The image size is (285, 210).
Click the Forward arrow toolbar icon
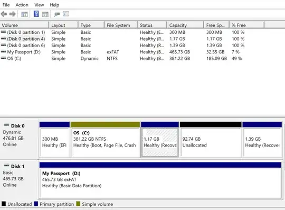coord(12,14)
